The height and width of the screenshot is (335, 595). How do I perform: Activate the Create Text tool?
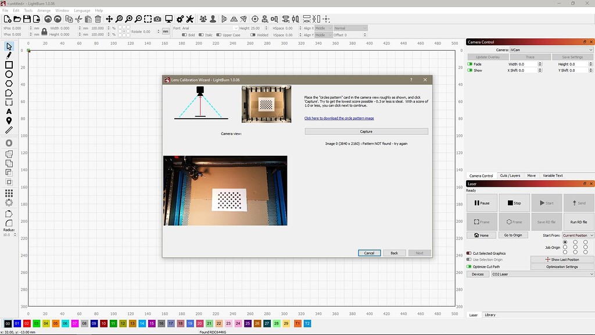(8, 110)
